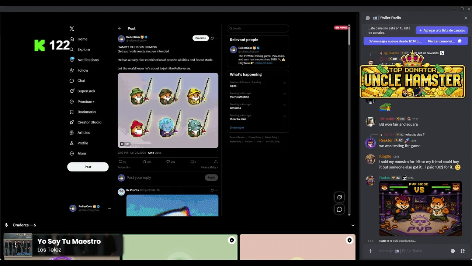Click the Yo Soy Tu Maestro album thumbnail
The height and width of the screenshot is (266, 472).
pyautogui.click(x=18, y=245)
